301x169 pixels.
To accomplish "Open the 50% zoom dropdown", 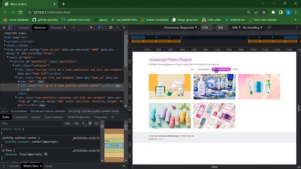I will point(236,28).
